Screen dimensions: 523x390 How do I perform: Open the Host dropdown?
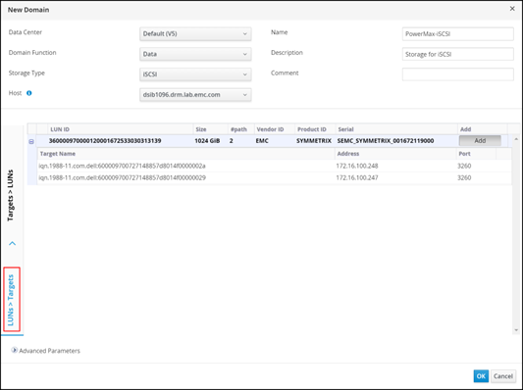tap(195, 95)
